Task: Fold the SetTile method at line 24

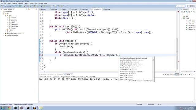Action: click(x=43, y=27)
